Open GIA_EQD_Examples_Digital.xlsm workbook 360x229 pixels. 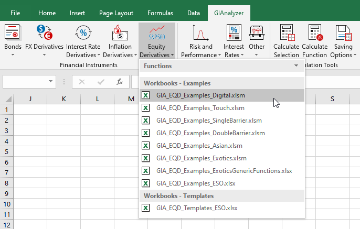(x=222, y=95)
